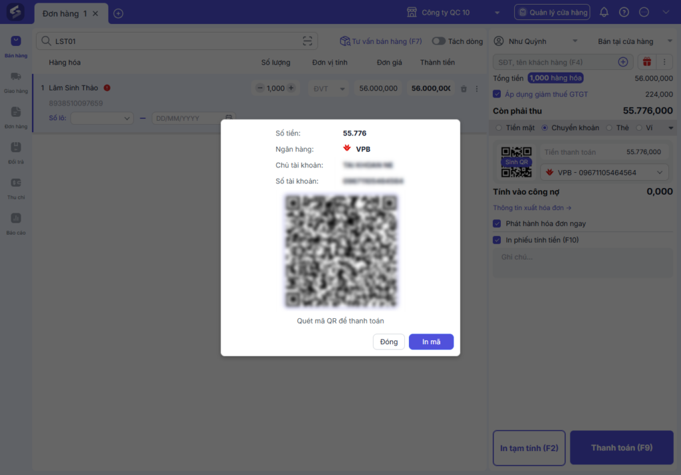The height and width of the screenshot is (475, 681).
Task: Open Tư vấn bán hàng (F7)
Action: pos(381,41)
